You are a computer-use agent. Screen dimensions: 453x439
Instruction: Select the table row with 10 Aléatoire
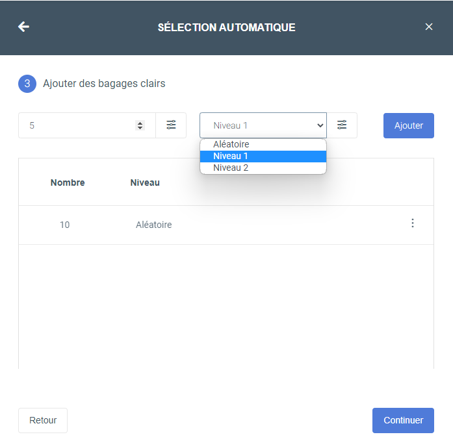226,225
